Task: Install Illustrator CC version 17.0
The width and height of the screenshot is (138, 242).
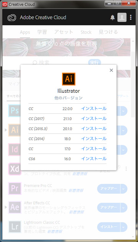Action: tap(94, 149)
